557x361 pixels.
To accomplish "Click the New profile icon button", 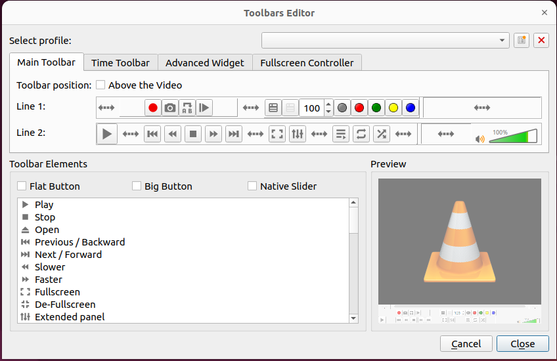I will [x=522, y=40].
